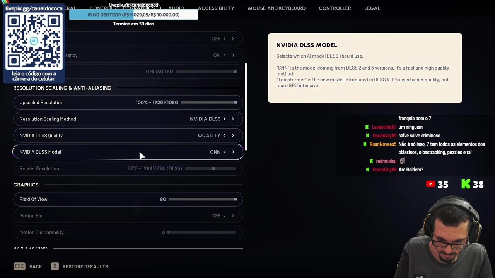The width and height of the screenshot is (495, 278).
Task: Click the NVIDIA DLSS MODEL description heading
Action: click(x=307, y=45)
